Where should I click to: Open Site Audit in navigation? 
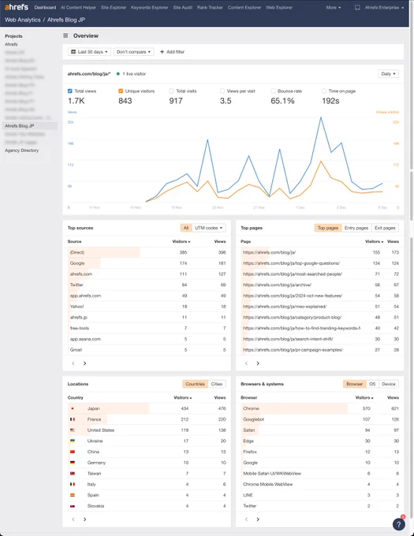pos(183,7)
